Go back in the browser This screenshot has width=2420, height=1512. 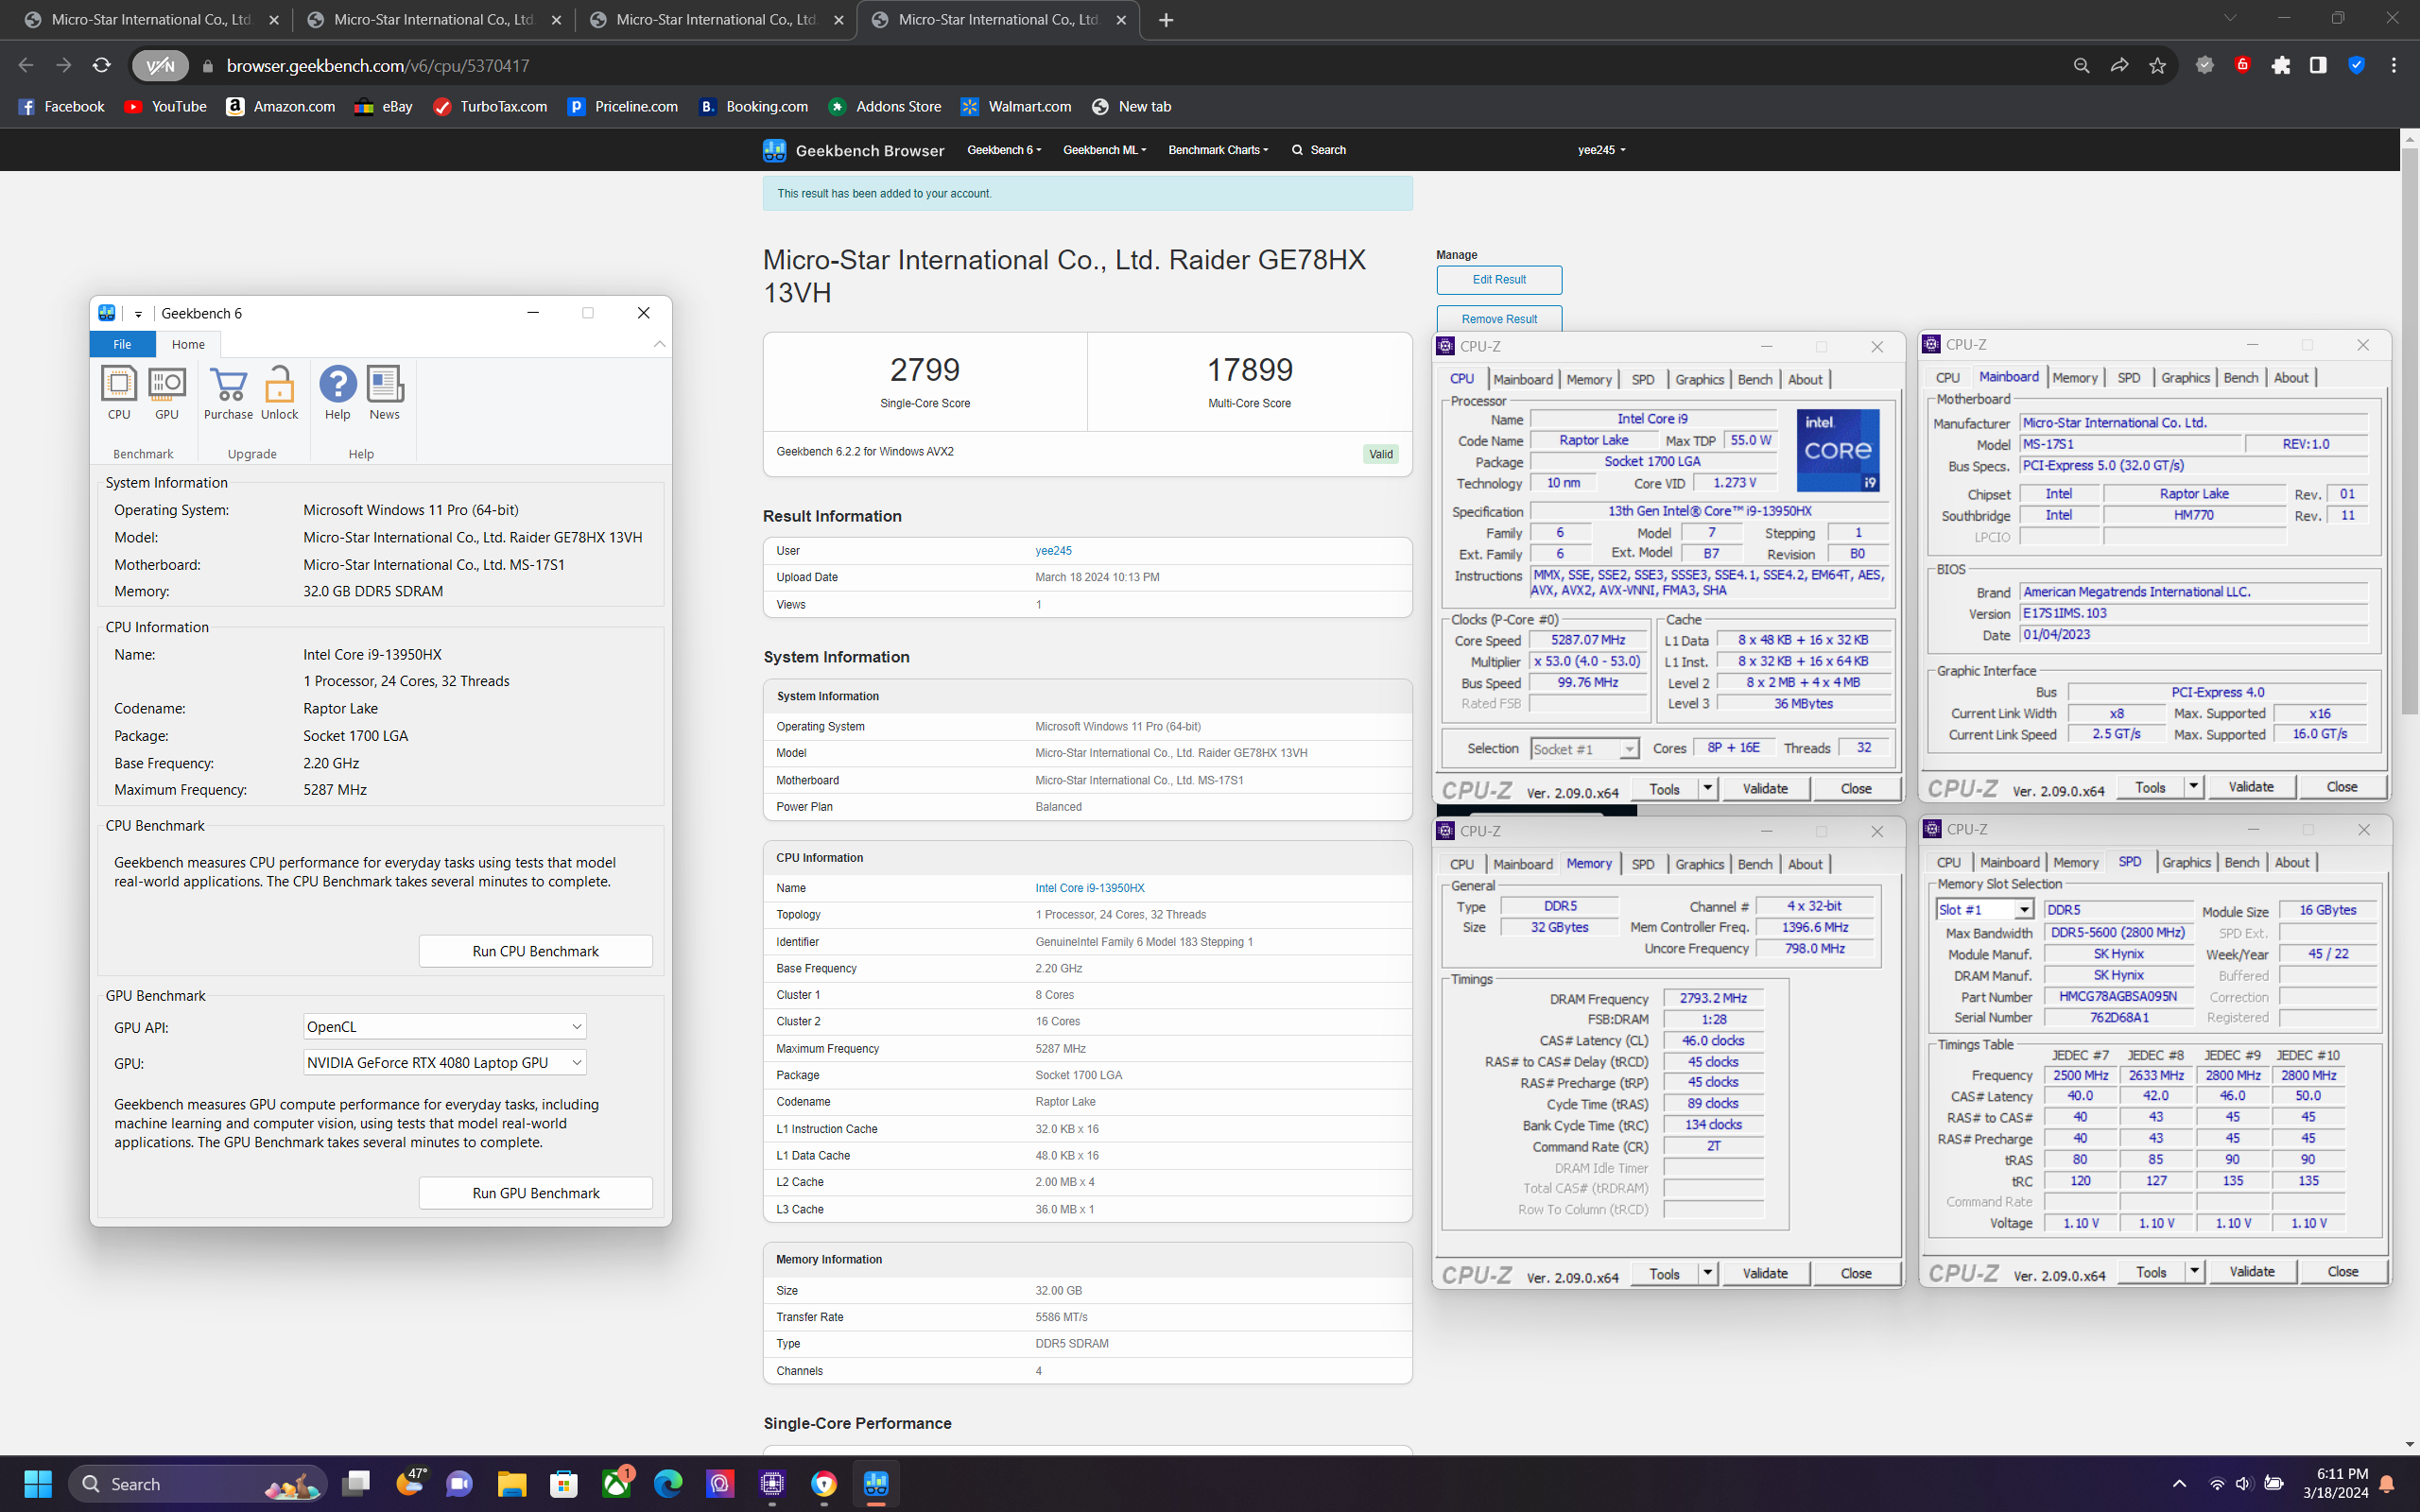(x=26, y=65)
